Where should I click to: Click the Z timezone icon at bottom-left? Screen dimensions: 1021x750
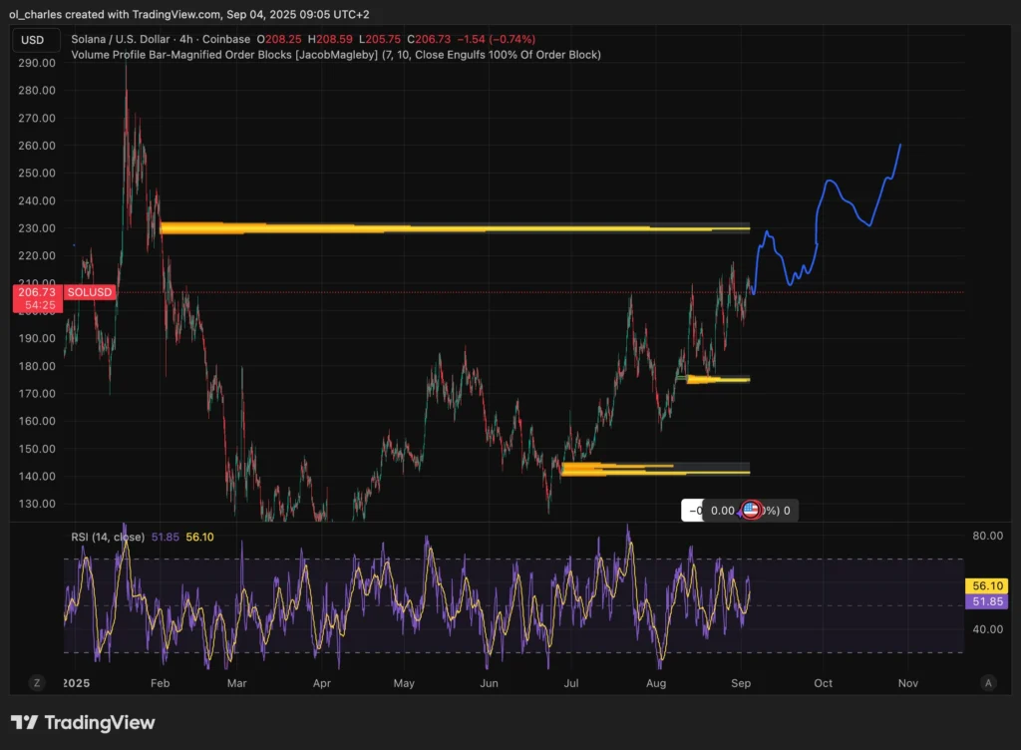point(37,683)
